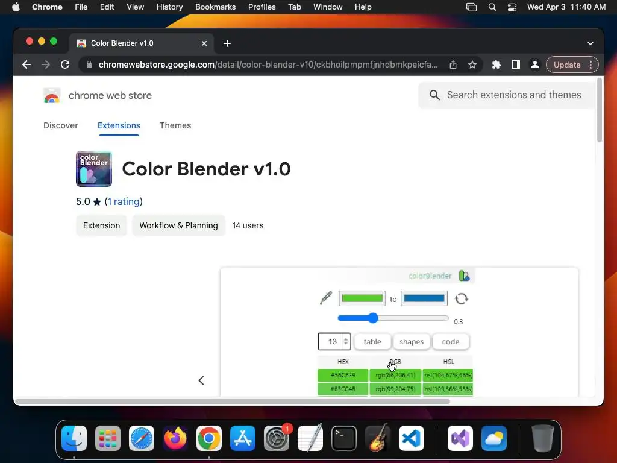Open Terminal from the dock

(x=344, y=438)
